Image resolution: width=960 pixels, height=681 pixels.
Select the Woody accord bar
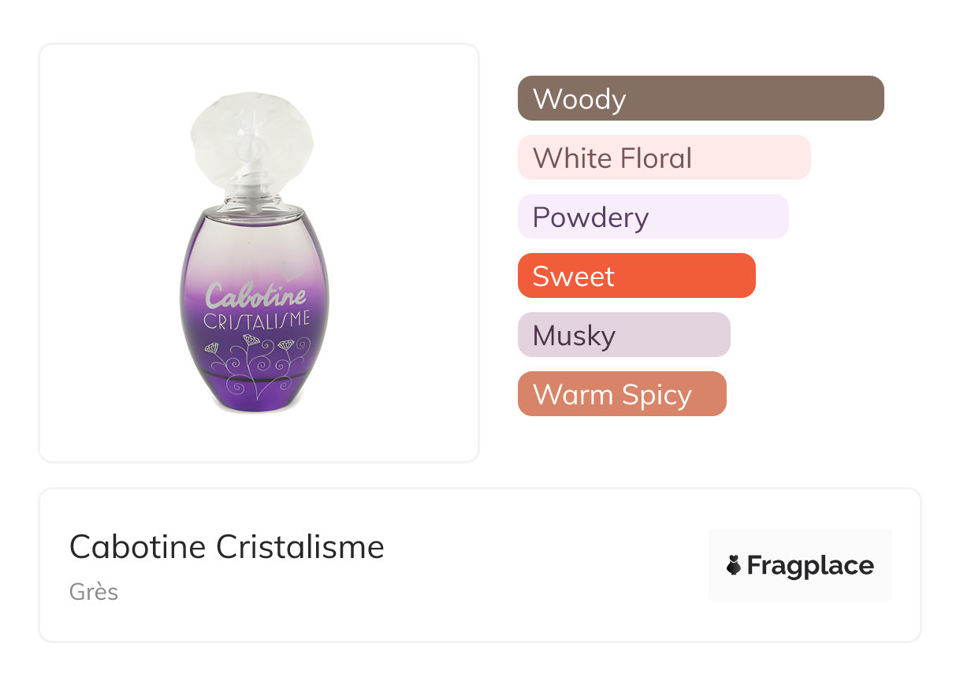700,99
